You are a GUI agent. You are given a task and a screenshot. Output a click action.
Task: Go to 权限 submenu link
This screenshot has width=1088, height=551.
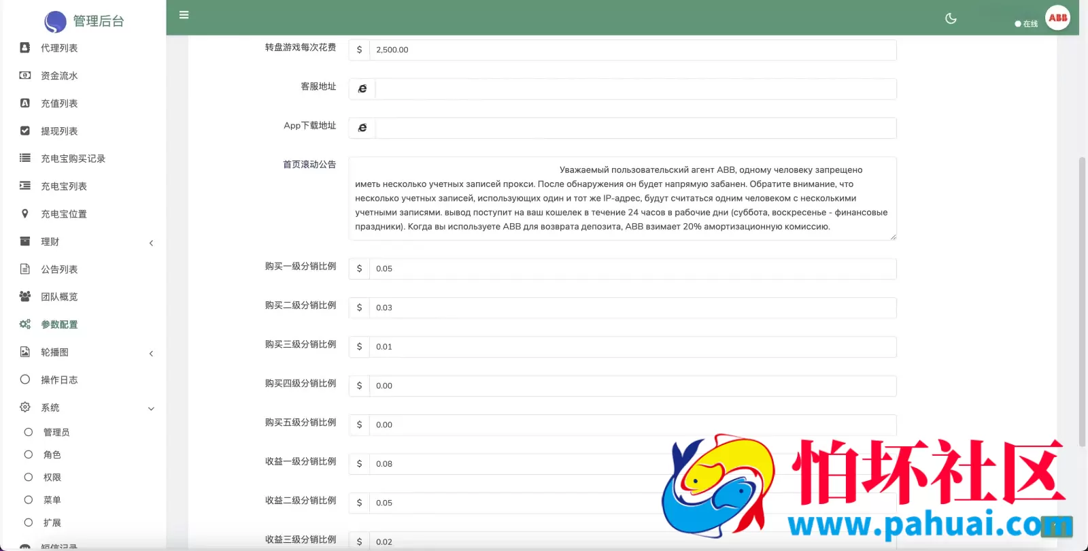click(x=52, y=478)
